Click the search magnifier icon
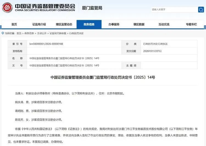 click(201, 10)
